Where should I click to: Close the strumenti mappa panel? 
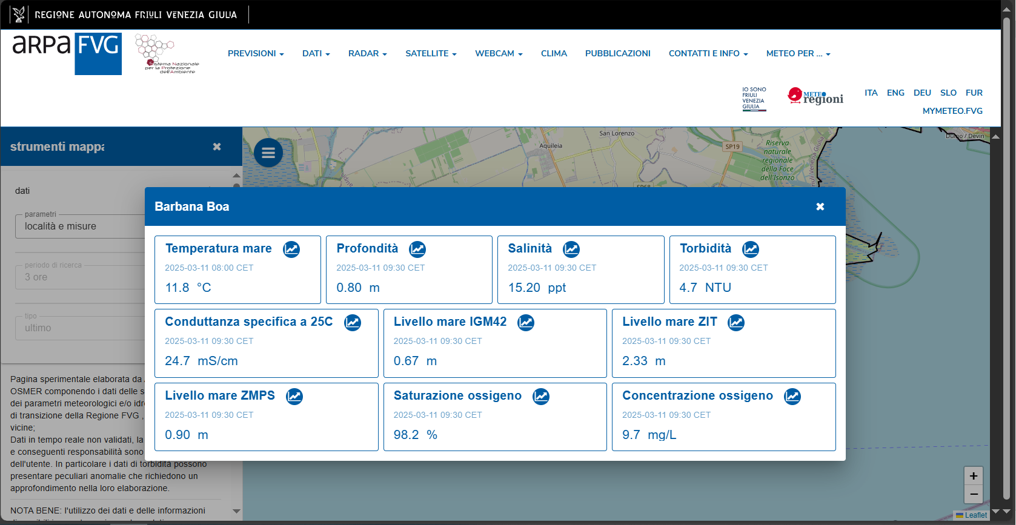coord(217,147)
